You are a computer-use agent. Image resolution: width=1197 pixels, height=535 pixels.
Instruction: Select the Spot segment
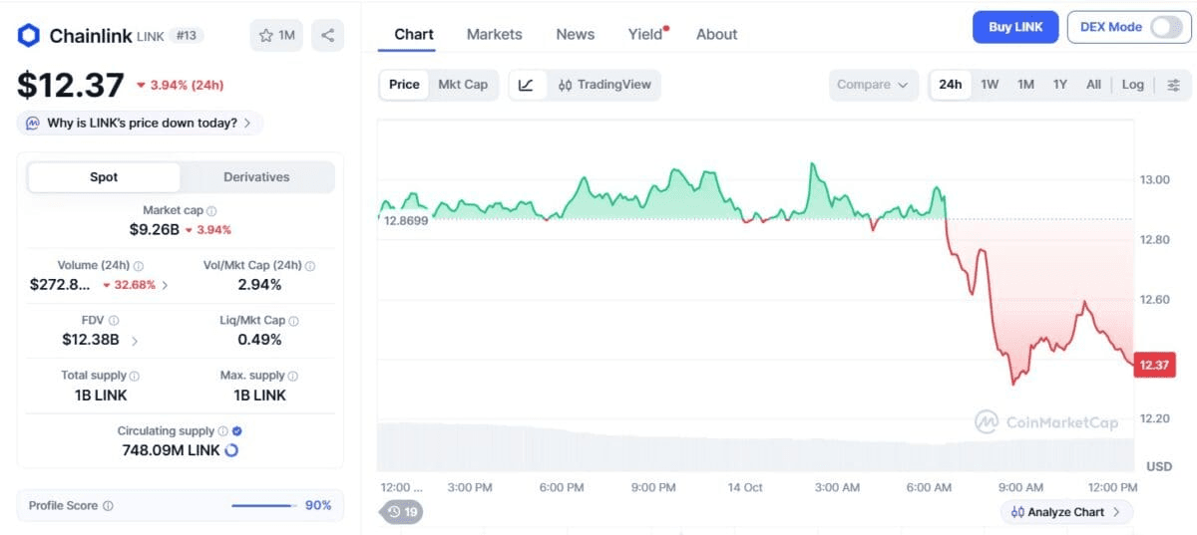[x=104, y=177]
